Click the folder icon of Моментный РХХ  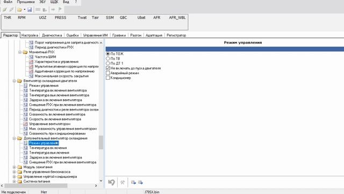point(25,52)
